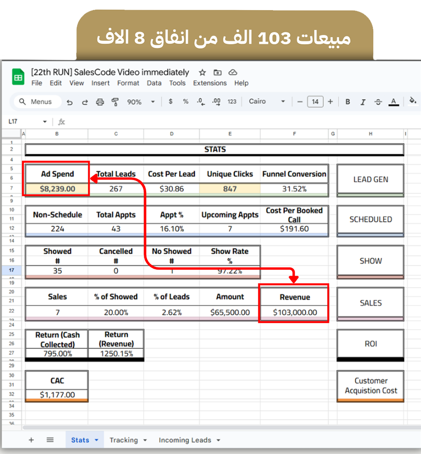
Task: Toggle strikethrough formatting
Action: (x=378, y=102)
